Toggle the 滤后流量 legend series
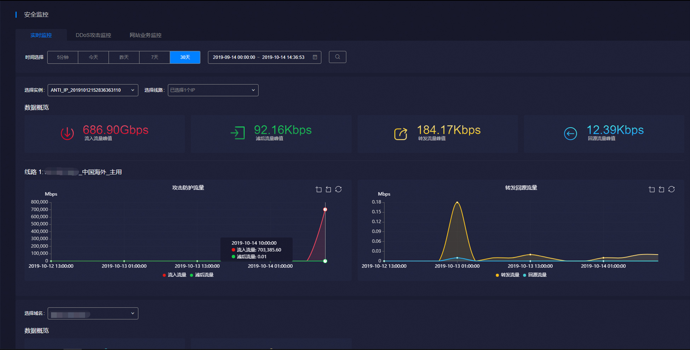The width and height of the screenshot is (690, 350). pyautogui.click(x=202, y=275)
